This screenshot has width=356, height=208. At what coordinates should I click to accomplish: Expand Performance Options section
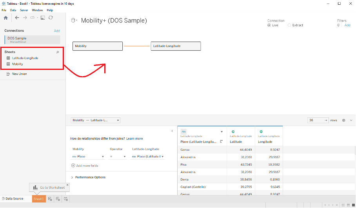point(72,177)
